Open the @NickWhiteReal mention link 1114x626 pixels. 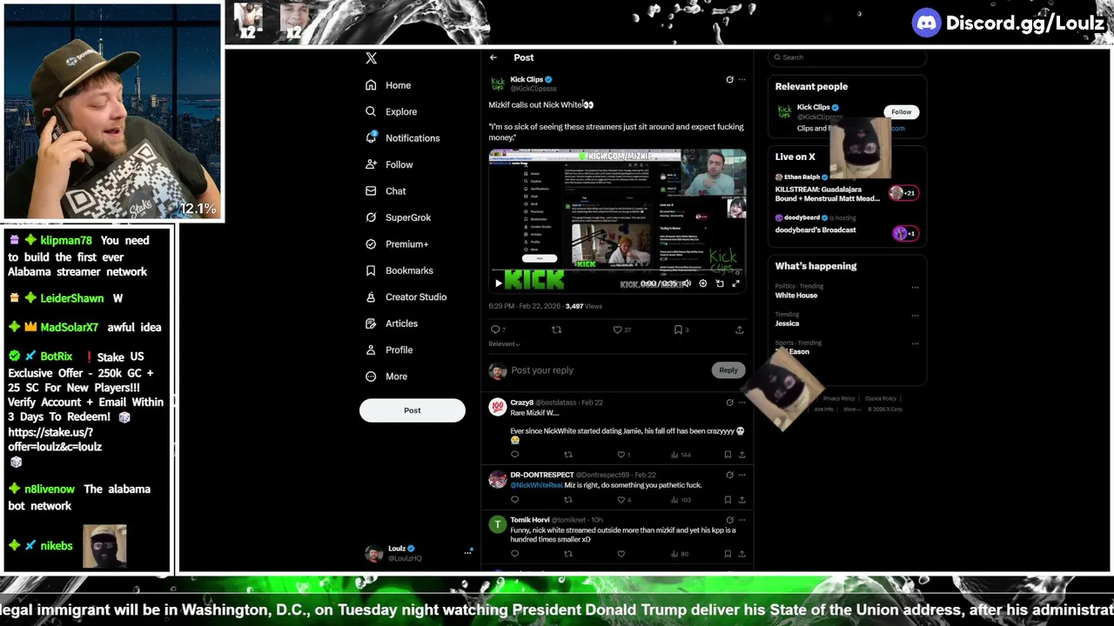point(536,485)
